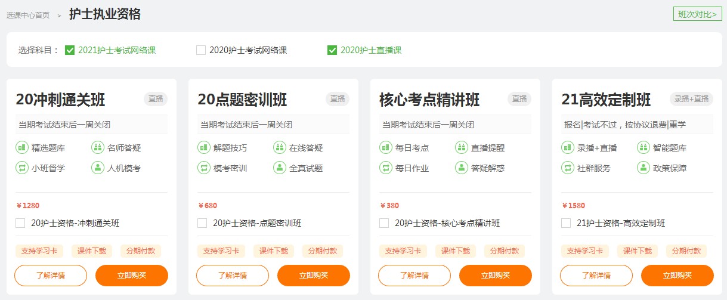
Task: Click the 精选题库 icon in 20冲刺通关班
Action: tap(22, 148)
